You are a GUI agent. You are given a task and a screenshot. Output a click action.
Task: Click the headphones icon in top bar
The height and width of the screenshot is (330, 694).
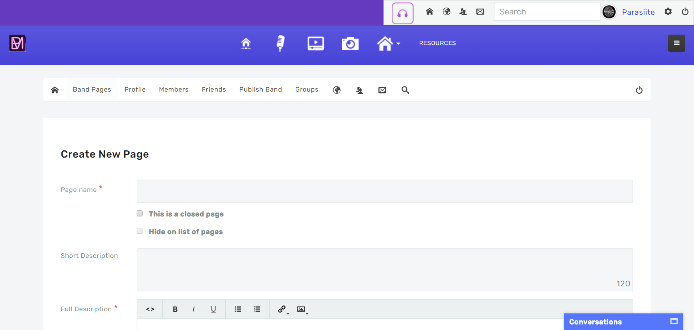[402, 13]
